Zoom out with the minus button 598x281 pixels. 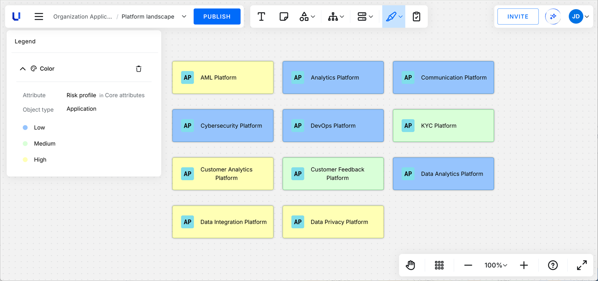point(468,265)
